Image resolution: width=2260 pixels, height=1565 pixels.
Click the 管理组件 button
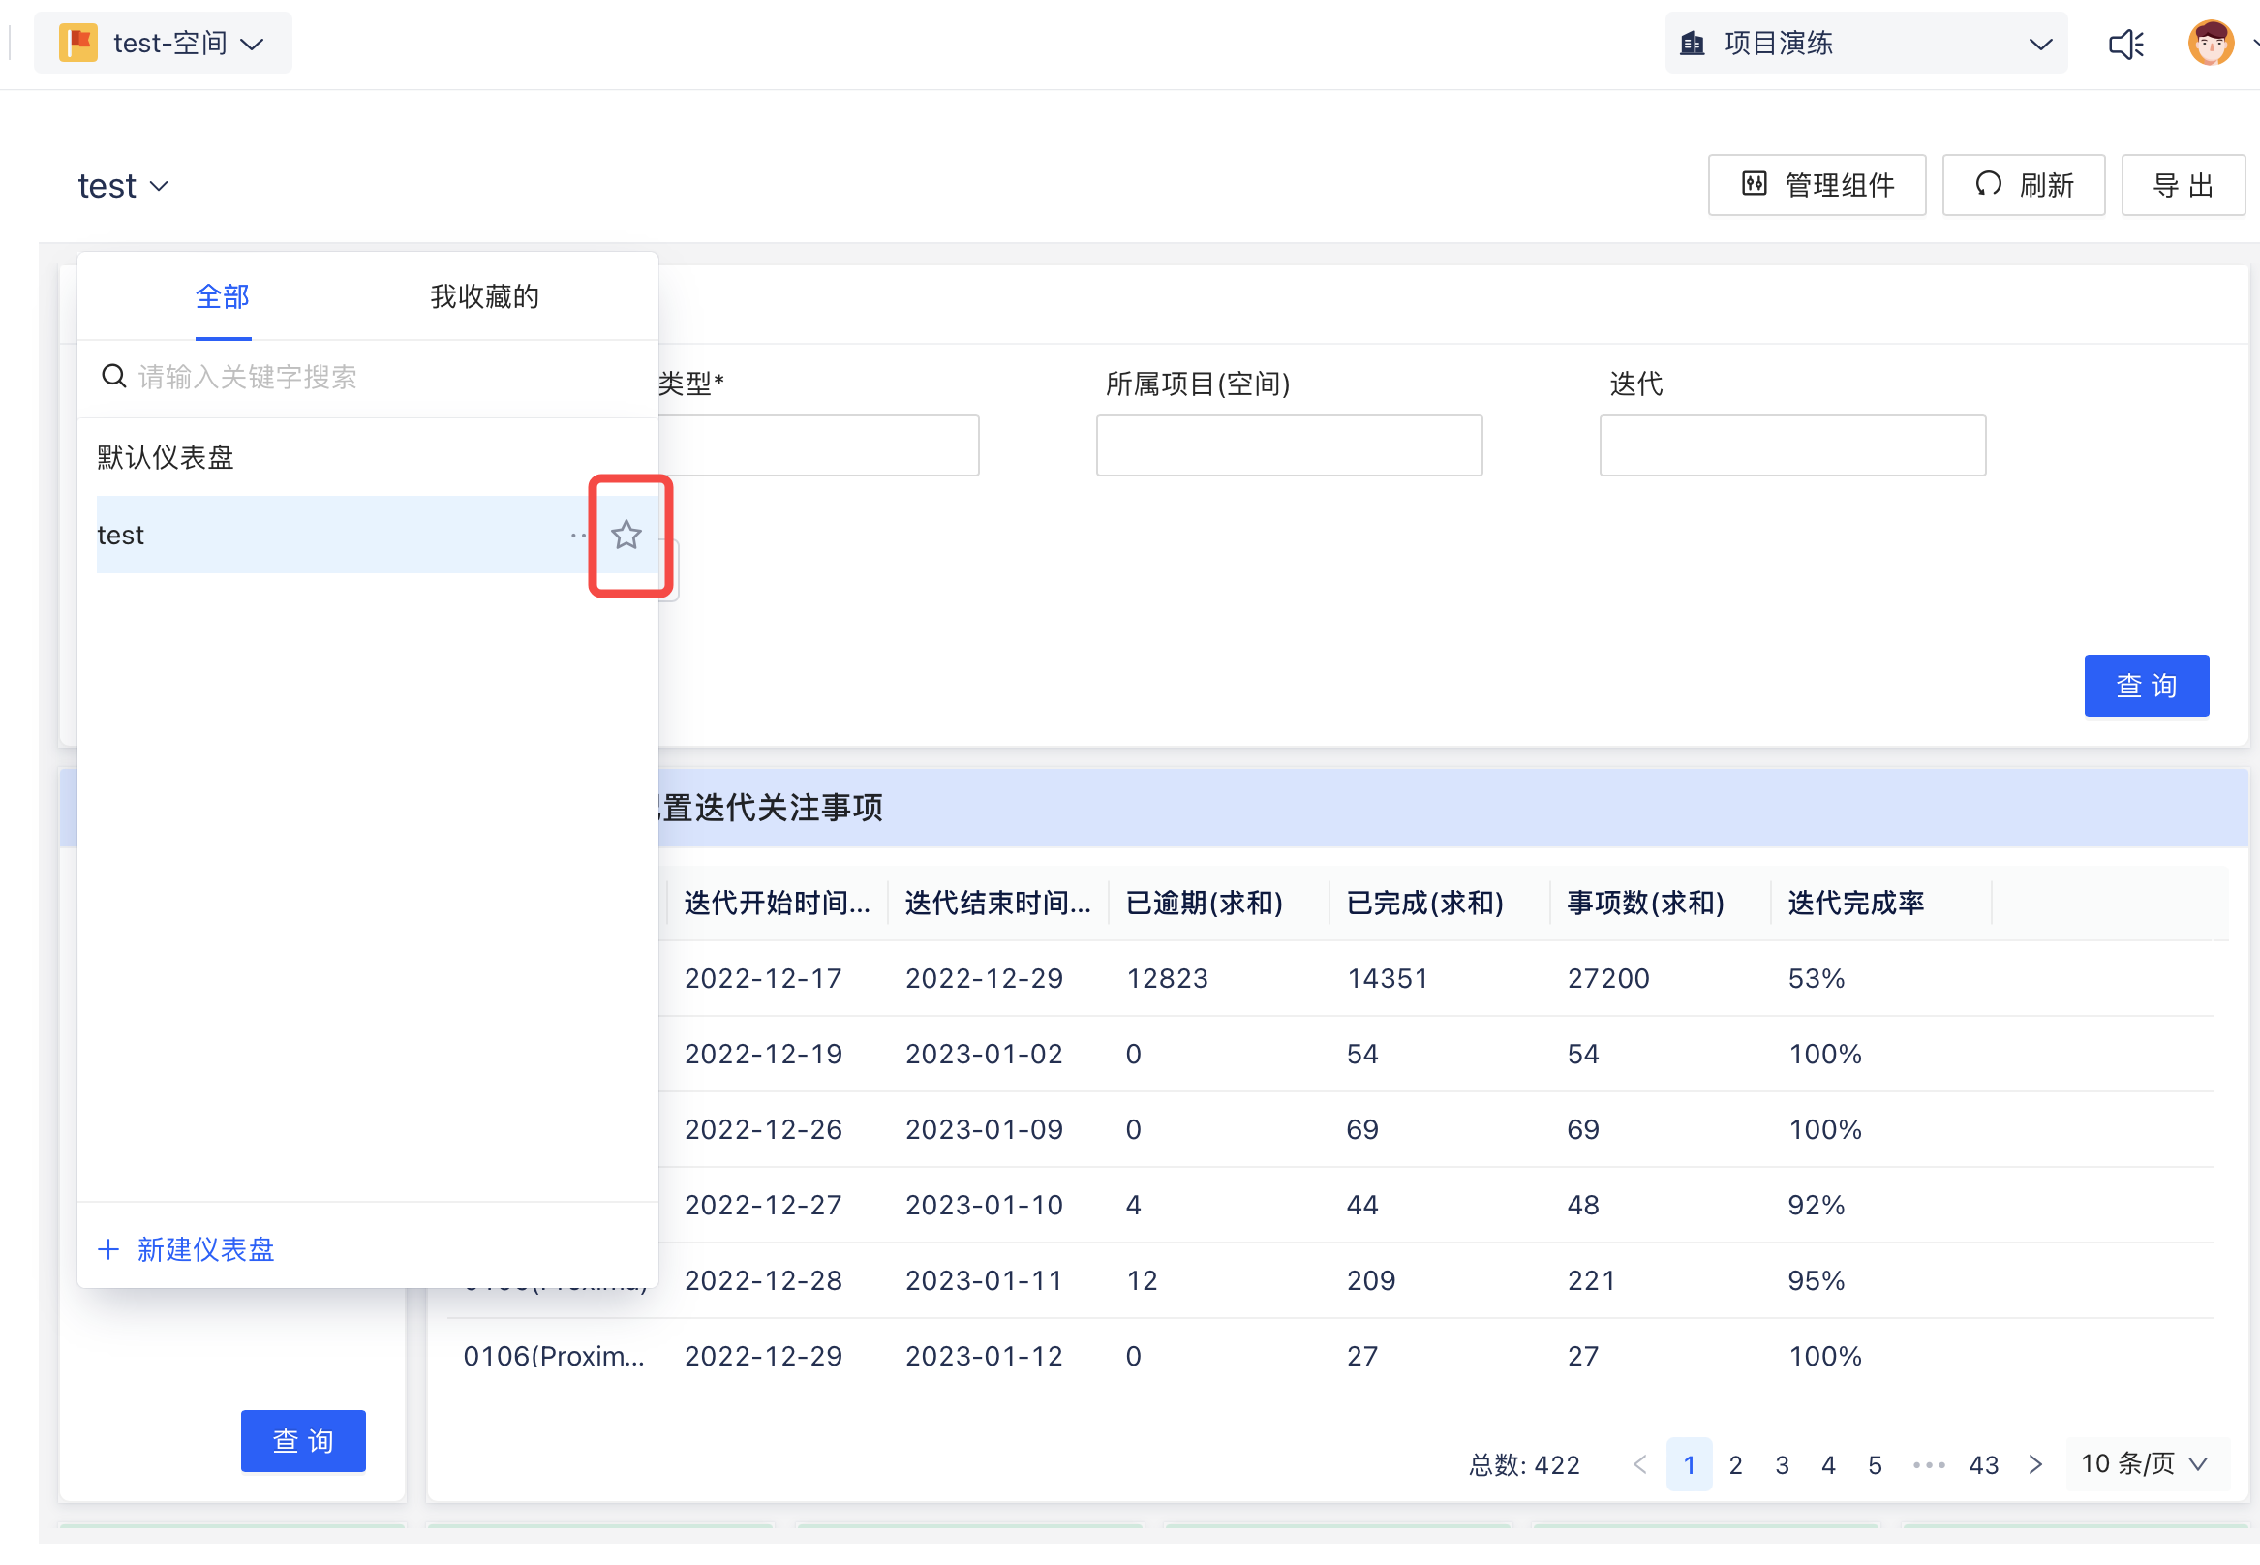(x=1817, y=185)
